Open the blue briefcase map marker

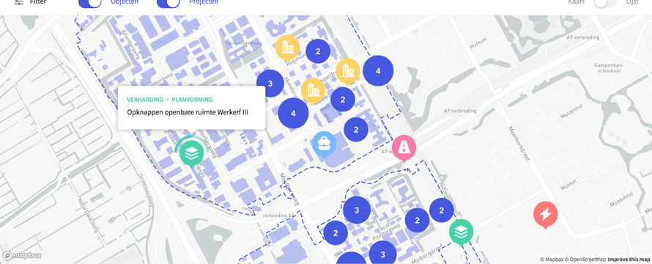tap(324, 144)
